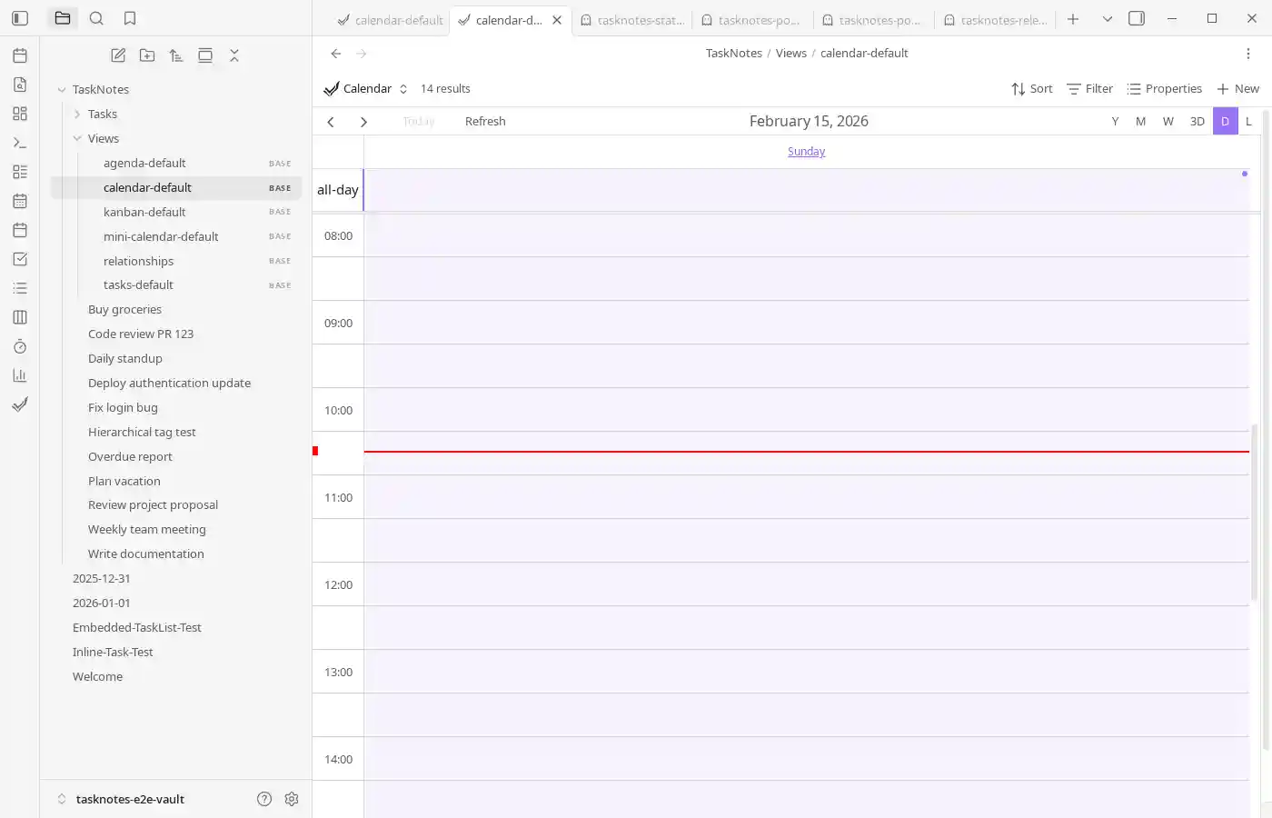Create a new note with the pencil icon
This screenshot has width=1272, height=818.
(x=118, y=55)
